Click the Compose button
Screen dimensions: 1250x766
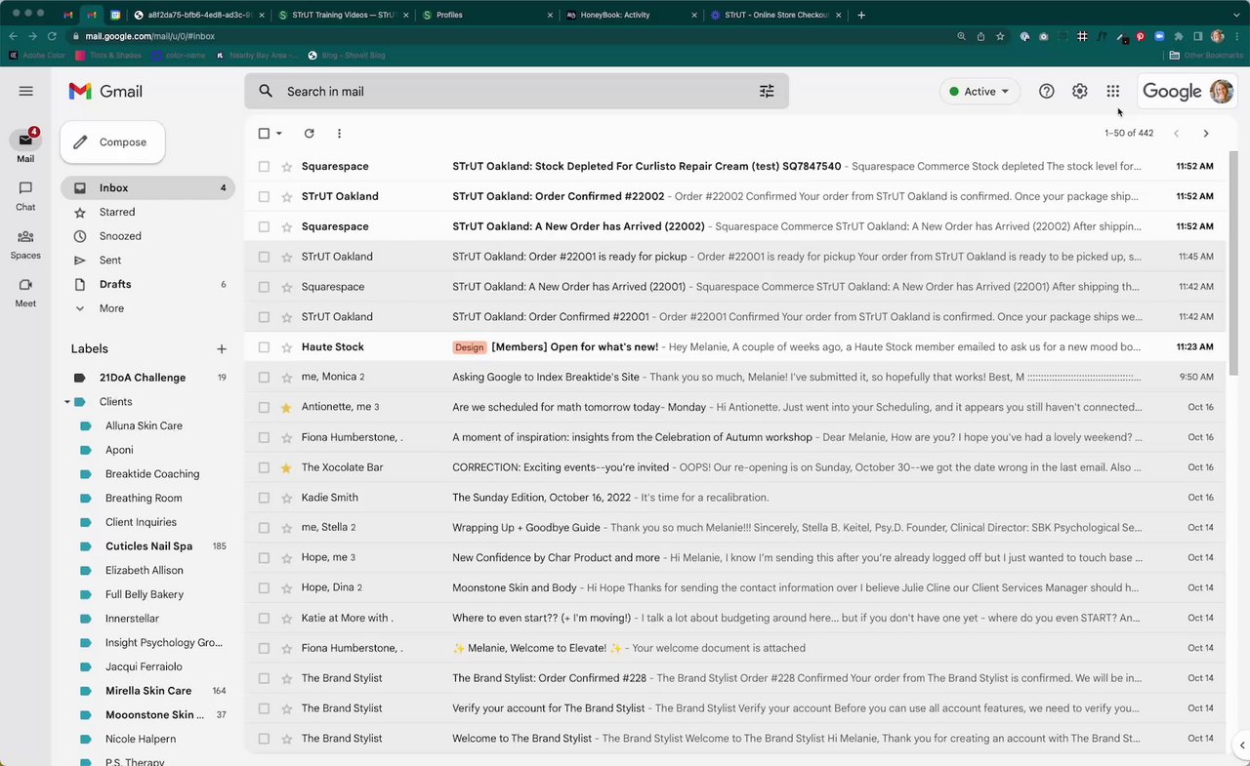pyautogui.click(x=112, y=142)
